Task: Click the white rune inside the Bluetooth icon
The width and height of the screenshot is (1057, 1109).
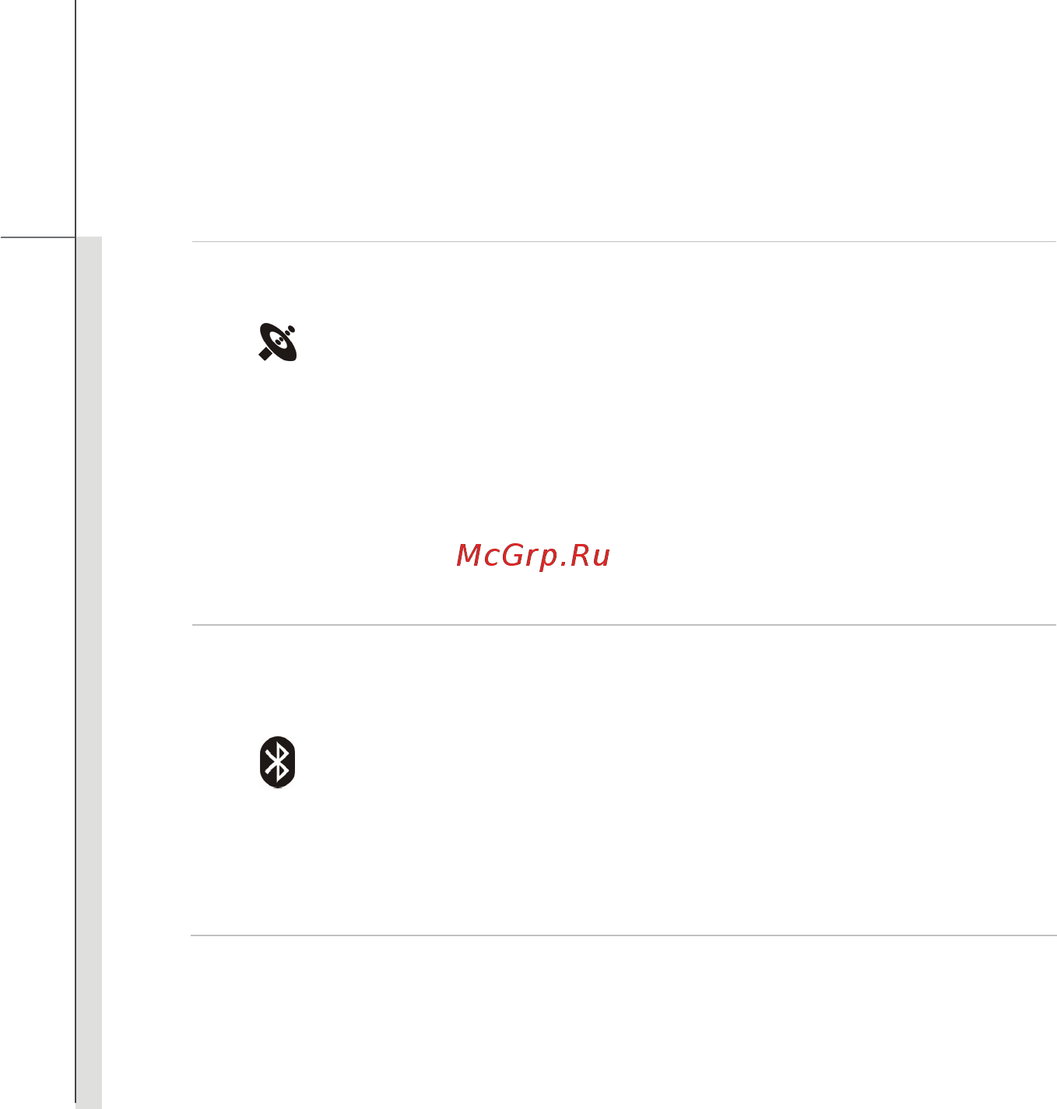Action: point(277,762)
